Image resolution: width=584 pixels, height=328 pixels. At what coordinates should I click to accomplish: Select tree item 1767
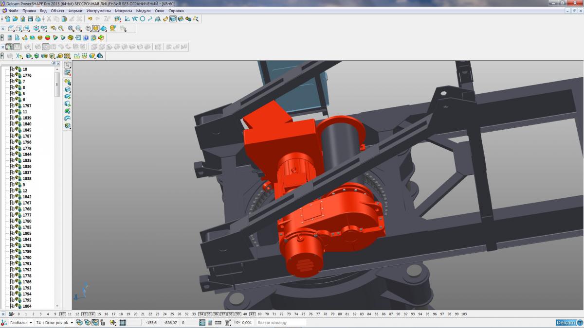click(27, 203)
